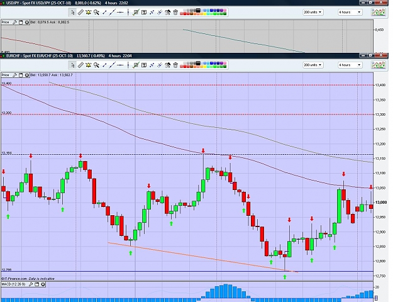The width and height of the screenshot is (393, 302).
Task: Open the 200 units dropdown in EURCHF window
Action: [313, 65]
